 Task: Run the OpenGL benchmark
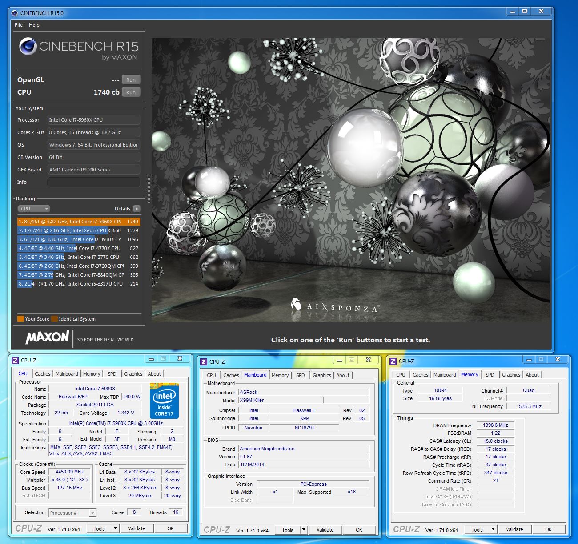(131, 80)
